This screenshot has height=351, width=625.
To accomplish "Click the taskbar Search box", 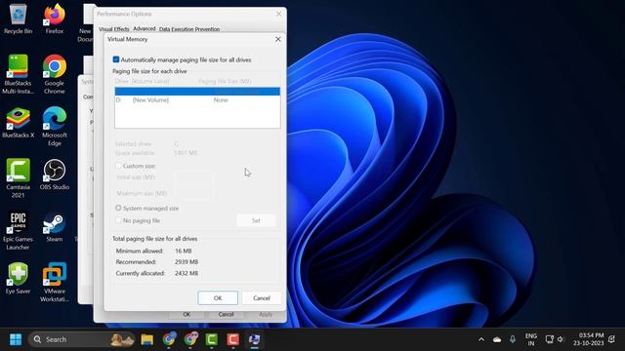I will [82, 339].
